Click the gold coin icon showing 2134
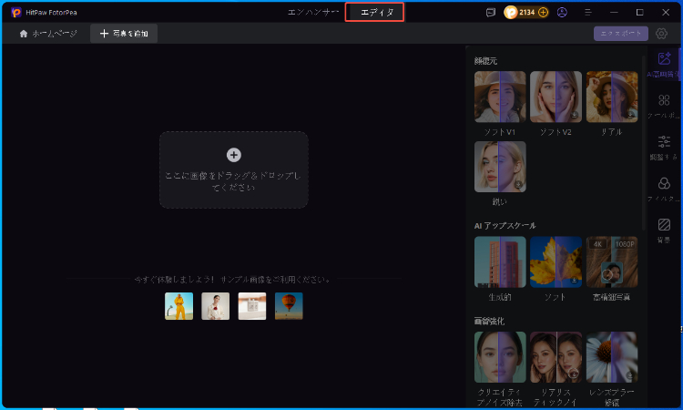Image resolution: width=683 pixels, height=410 pixels. [511, 12]
